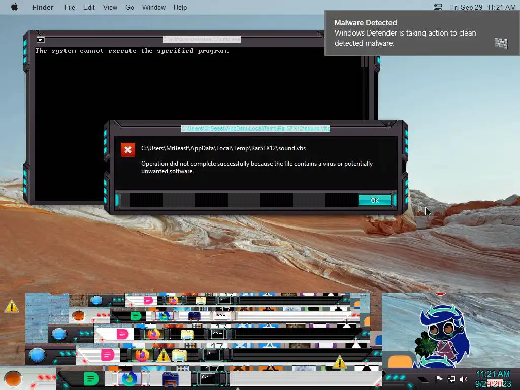Click the cmd.exe window title bar
This screenshot has width=520, height=390.
click(202, 39)
